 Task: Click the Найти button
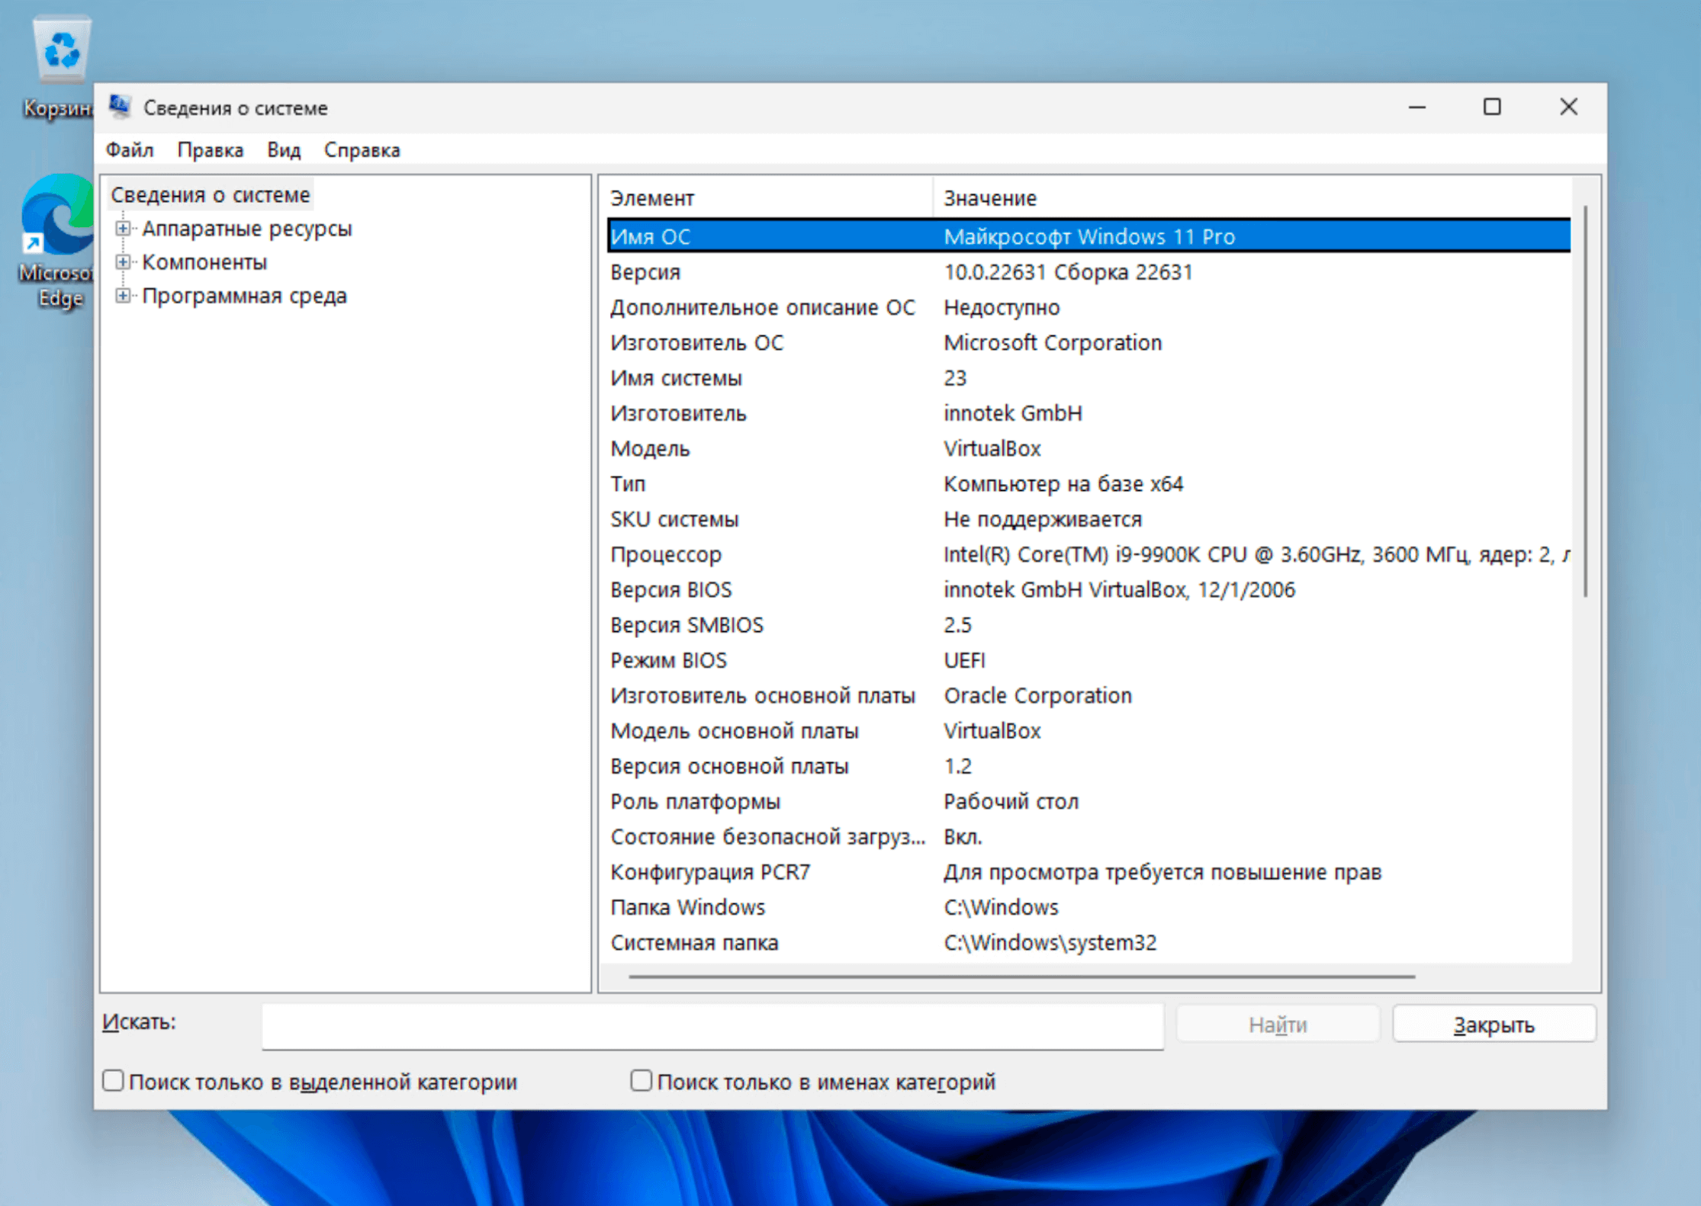tap(1277, 1024)
